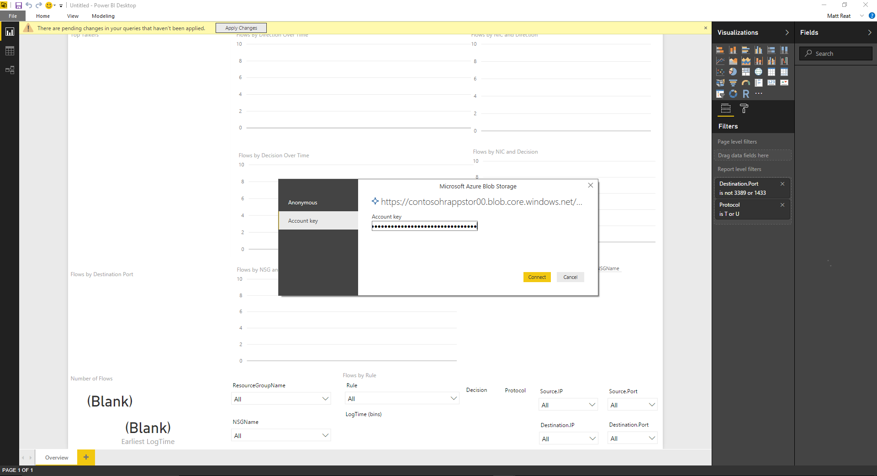Dismiss the pending changes warning bar

click(706, 28)
